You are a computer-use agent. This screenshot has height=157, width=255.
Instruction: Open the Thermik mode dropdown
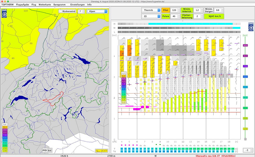pyautogui.click(x=151, y=10)
